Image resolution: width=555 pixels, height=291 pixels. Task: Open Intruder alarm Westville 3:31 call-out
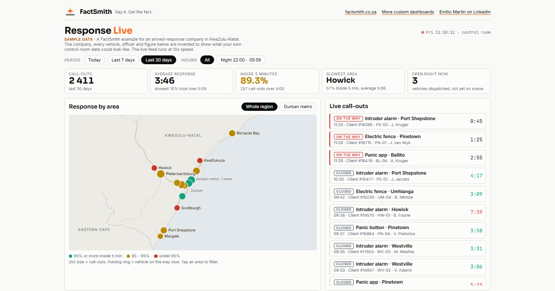(407, 249)
